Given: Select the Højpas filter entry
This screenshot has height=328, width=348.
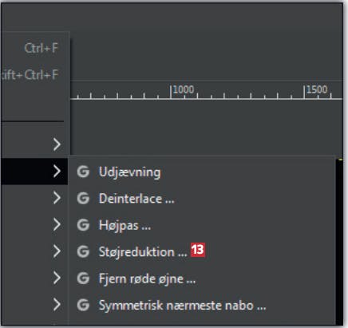Looking at the screenshot, I should [x=125, y=226].
